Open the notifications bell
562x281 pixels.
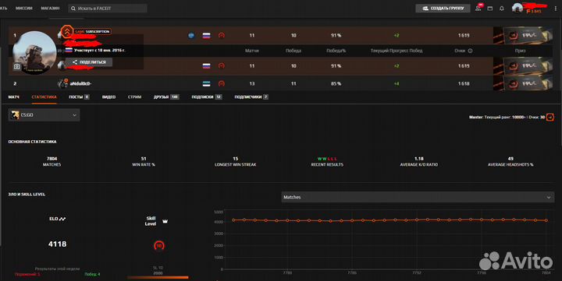tap(502, 9)
